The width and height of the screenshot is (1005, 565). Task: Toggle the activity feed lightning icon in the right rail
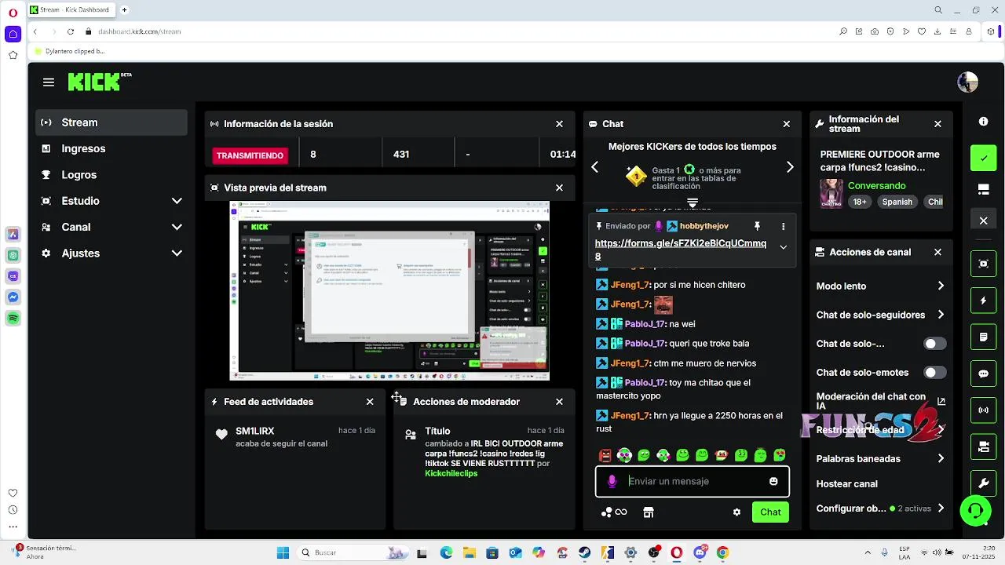tap(983, 301)
